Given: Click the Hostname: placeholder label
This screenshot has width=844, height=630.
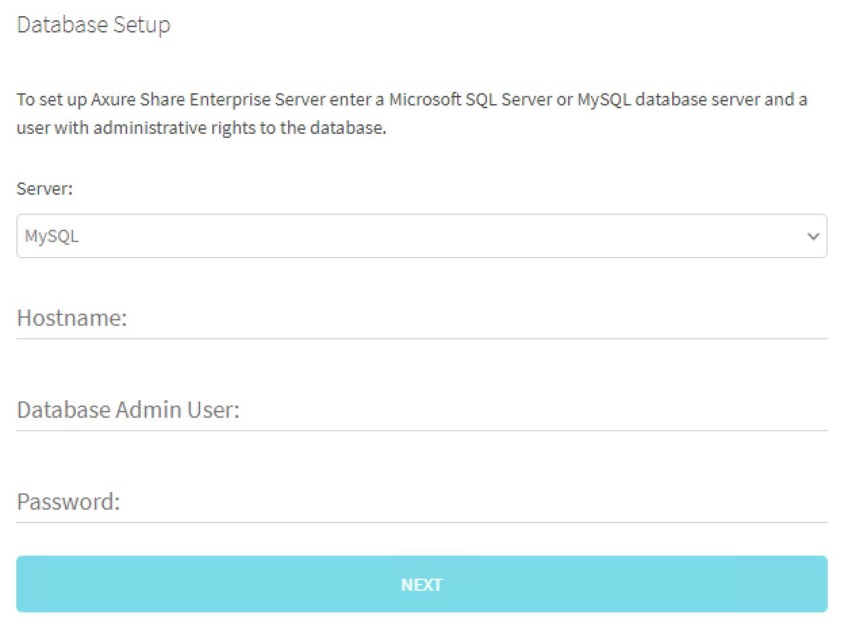Looking at the screenshot, I should point(72,318).
